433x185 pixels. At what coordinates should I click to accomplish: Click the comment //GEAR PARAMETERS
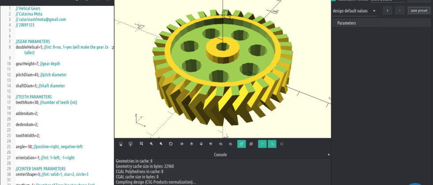pyautogui.click(x=33, y=41)
